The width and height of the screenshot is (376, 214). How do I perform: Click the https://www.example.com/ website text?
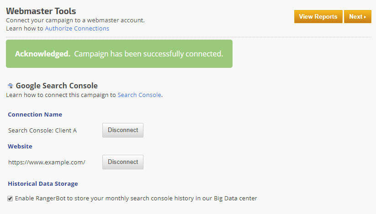coord(47,162)
